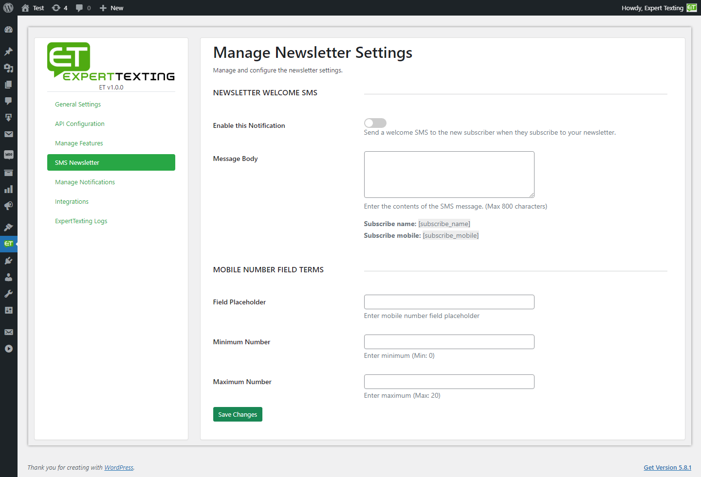
Task: Open Manage Notifications page
Action: coord(85,182)
